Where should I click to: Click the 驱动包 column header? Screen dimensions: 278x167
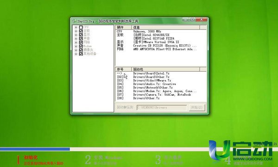[165, 69]
